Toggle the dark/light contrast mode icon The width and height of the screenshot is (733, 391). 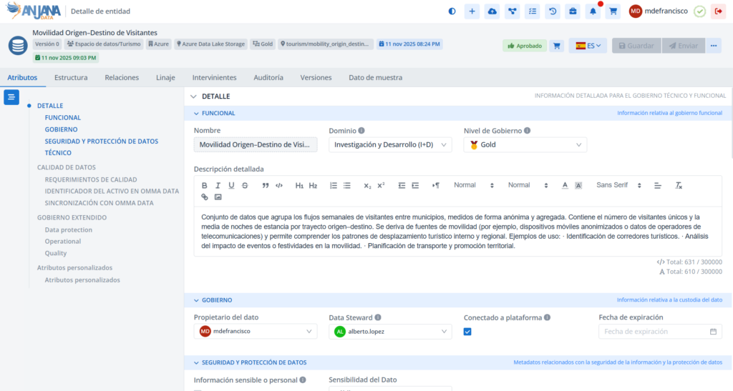[452, 11]
